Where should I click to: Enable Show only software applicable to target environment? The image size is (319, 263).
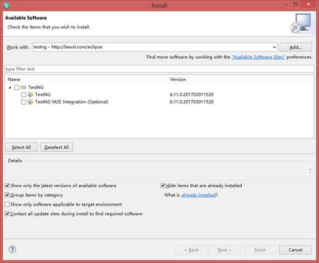(7, 204)
